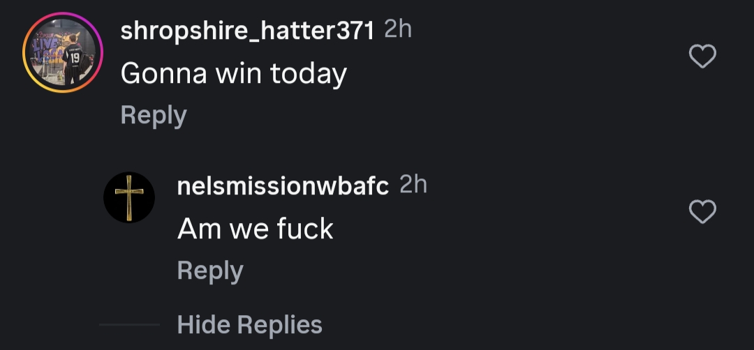Toggle like on the nested reply heart
Viewport: 754px width, 350px height.
[x=702, y=211]
